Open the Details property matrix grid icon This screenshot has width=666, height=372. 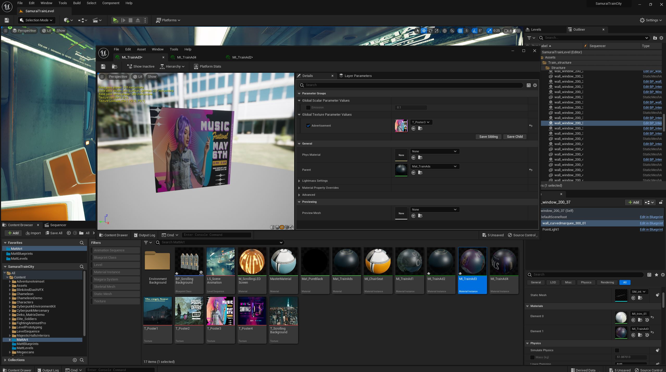point(528,85)
